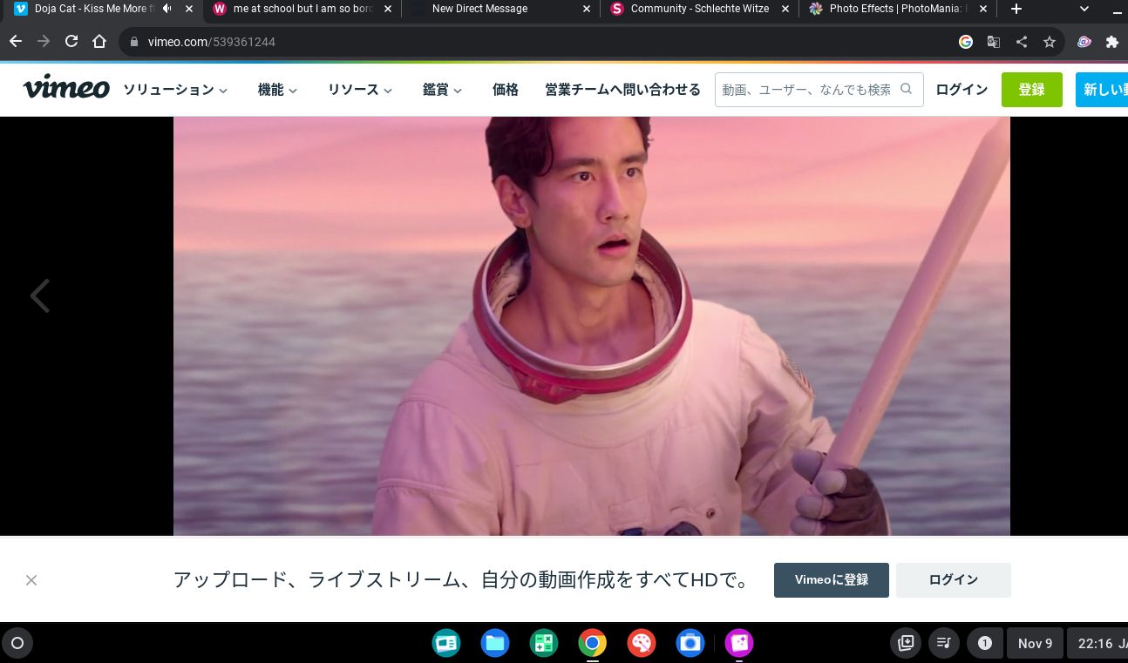
Task: Go to previous video with left arrow
Action: pyautogui.click(x=40, y=296)
